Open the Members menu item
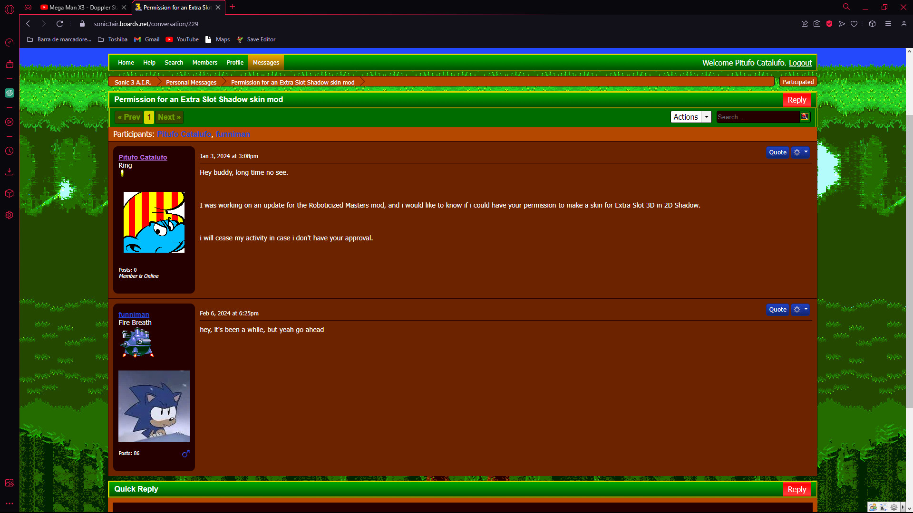913x513 pixels. pyautogui.click(x=204, y=63)
